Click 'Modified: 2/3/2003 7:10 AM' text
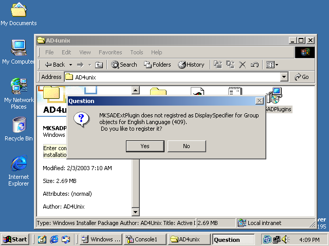The height and width of the screenshot is (246, 329). [78, 168]
